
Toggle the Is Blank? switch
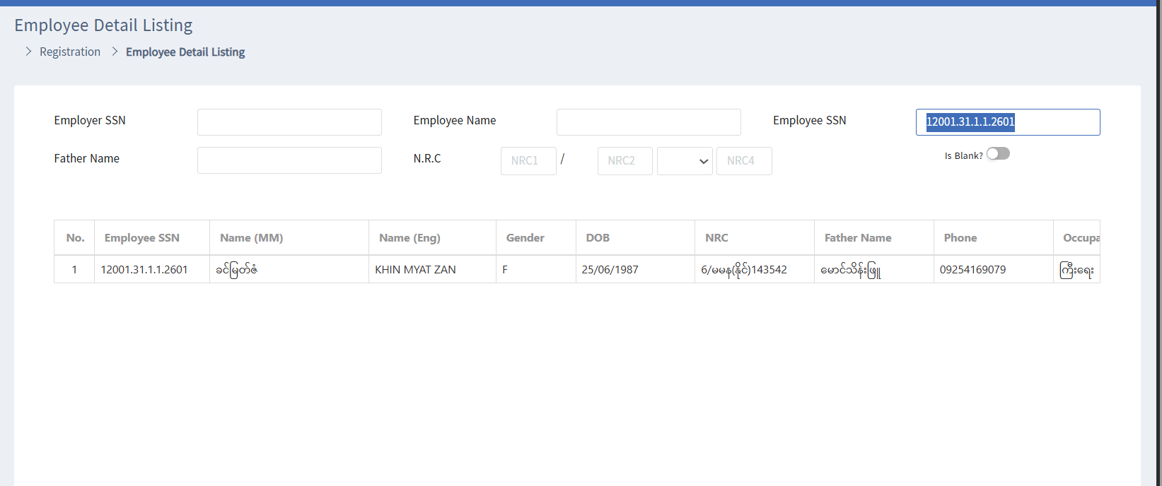click(998, 154)
